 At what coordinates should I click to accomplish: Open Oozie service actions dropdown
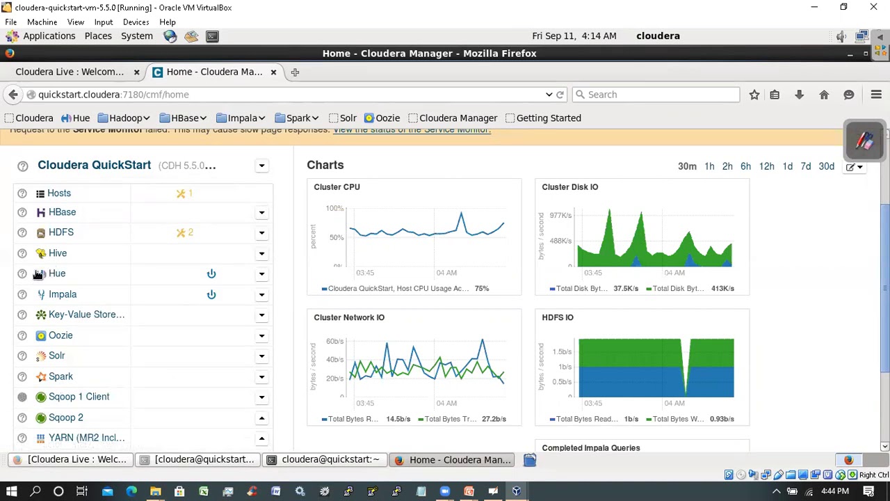[261, 336]
